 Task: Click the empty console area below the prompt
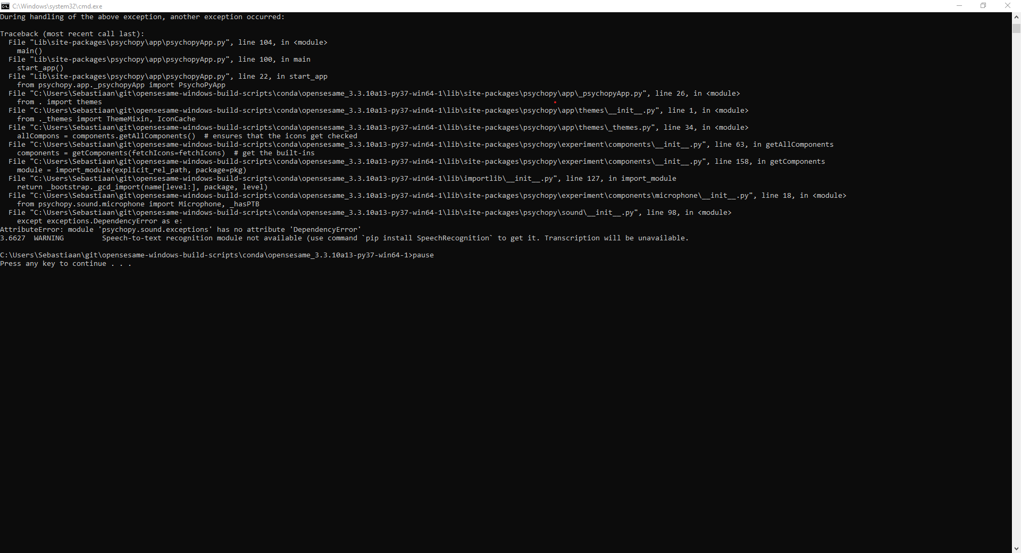click(479, 399)
